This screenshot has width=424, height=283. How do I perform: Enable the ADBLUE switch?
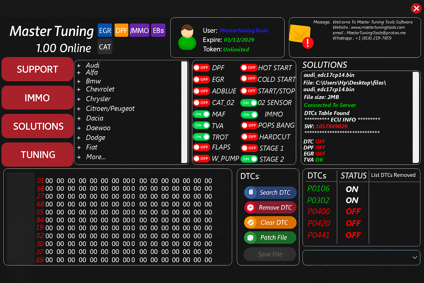(x=202, y=91)
